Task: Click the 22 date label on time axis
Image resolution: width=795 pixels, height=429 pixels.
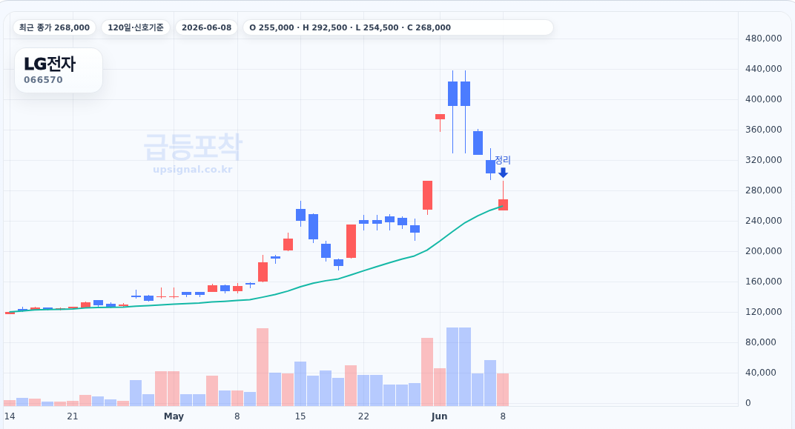Action: click(363, 416)
